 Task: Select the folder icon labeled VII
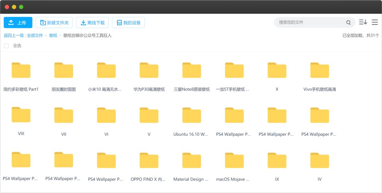64,115
